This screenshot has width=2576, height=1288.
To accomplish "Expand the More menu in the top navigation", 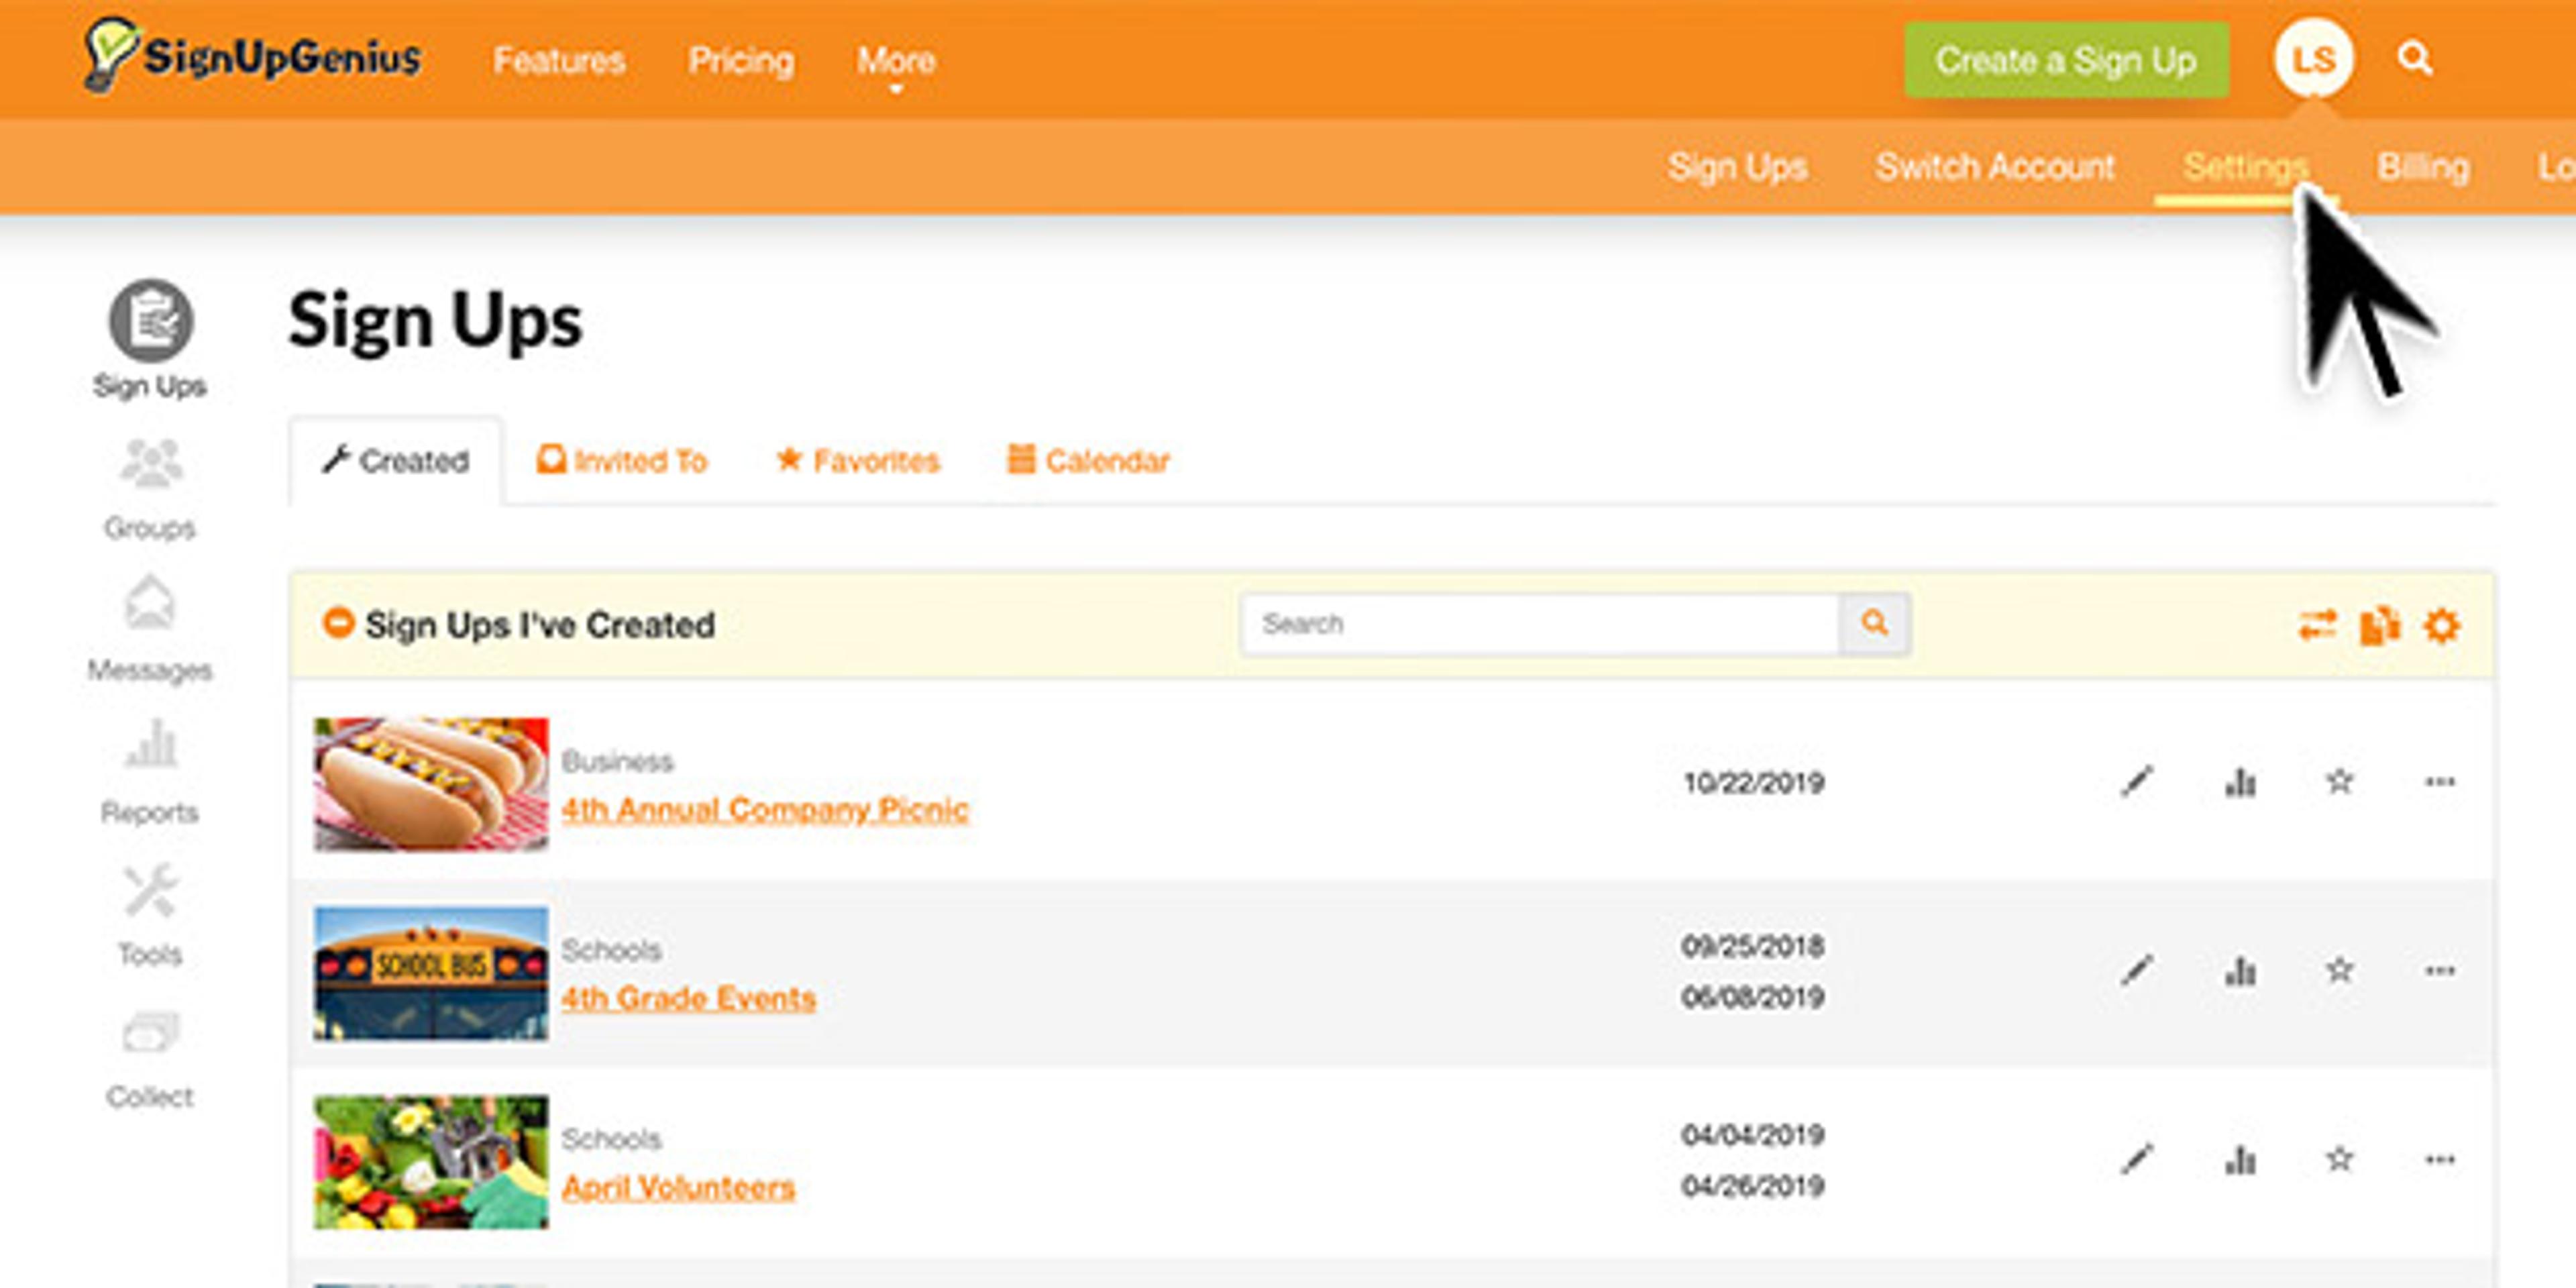I will coord(896,62).
